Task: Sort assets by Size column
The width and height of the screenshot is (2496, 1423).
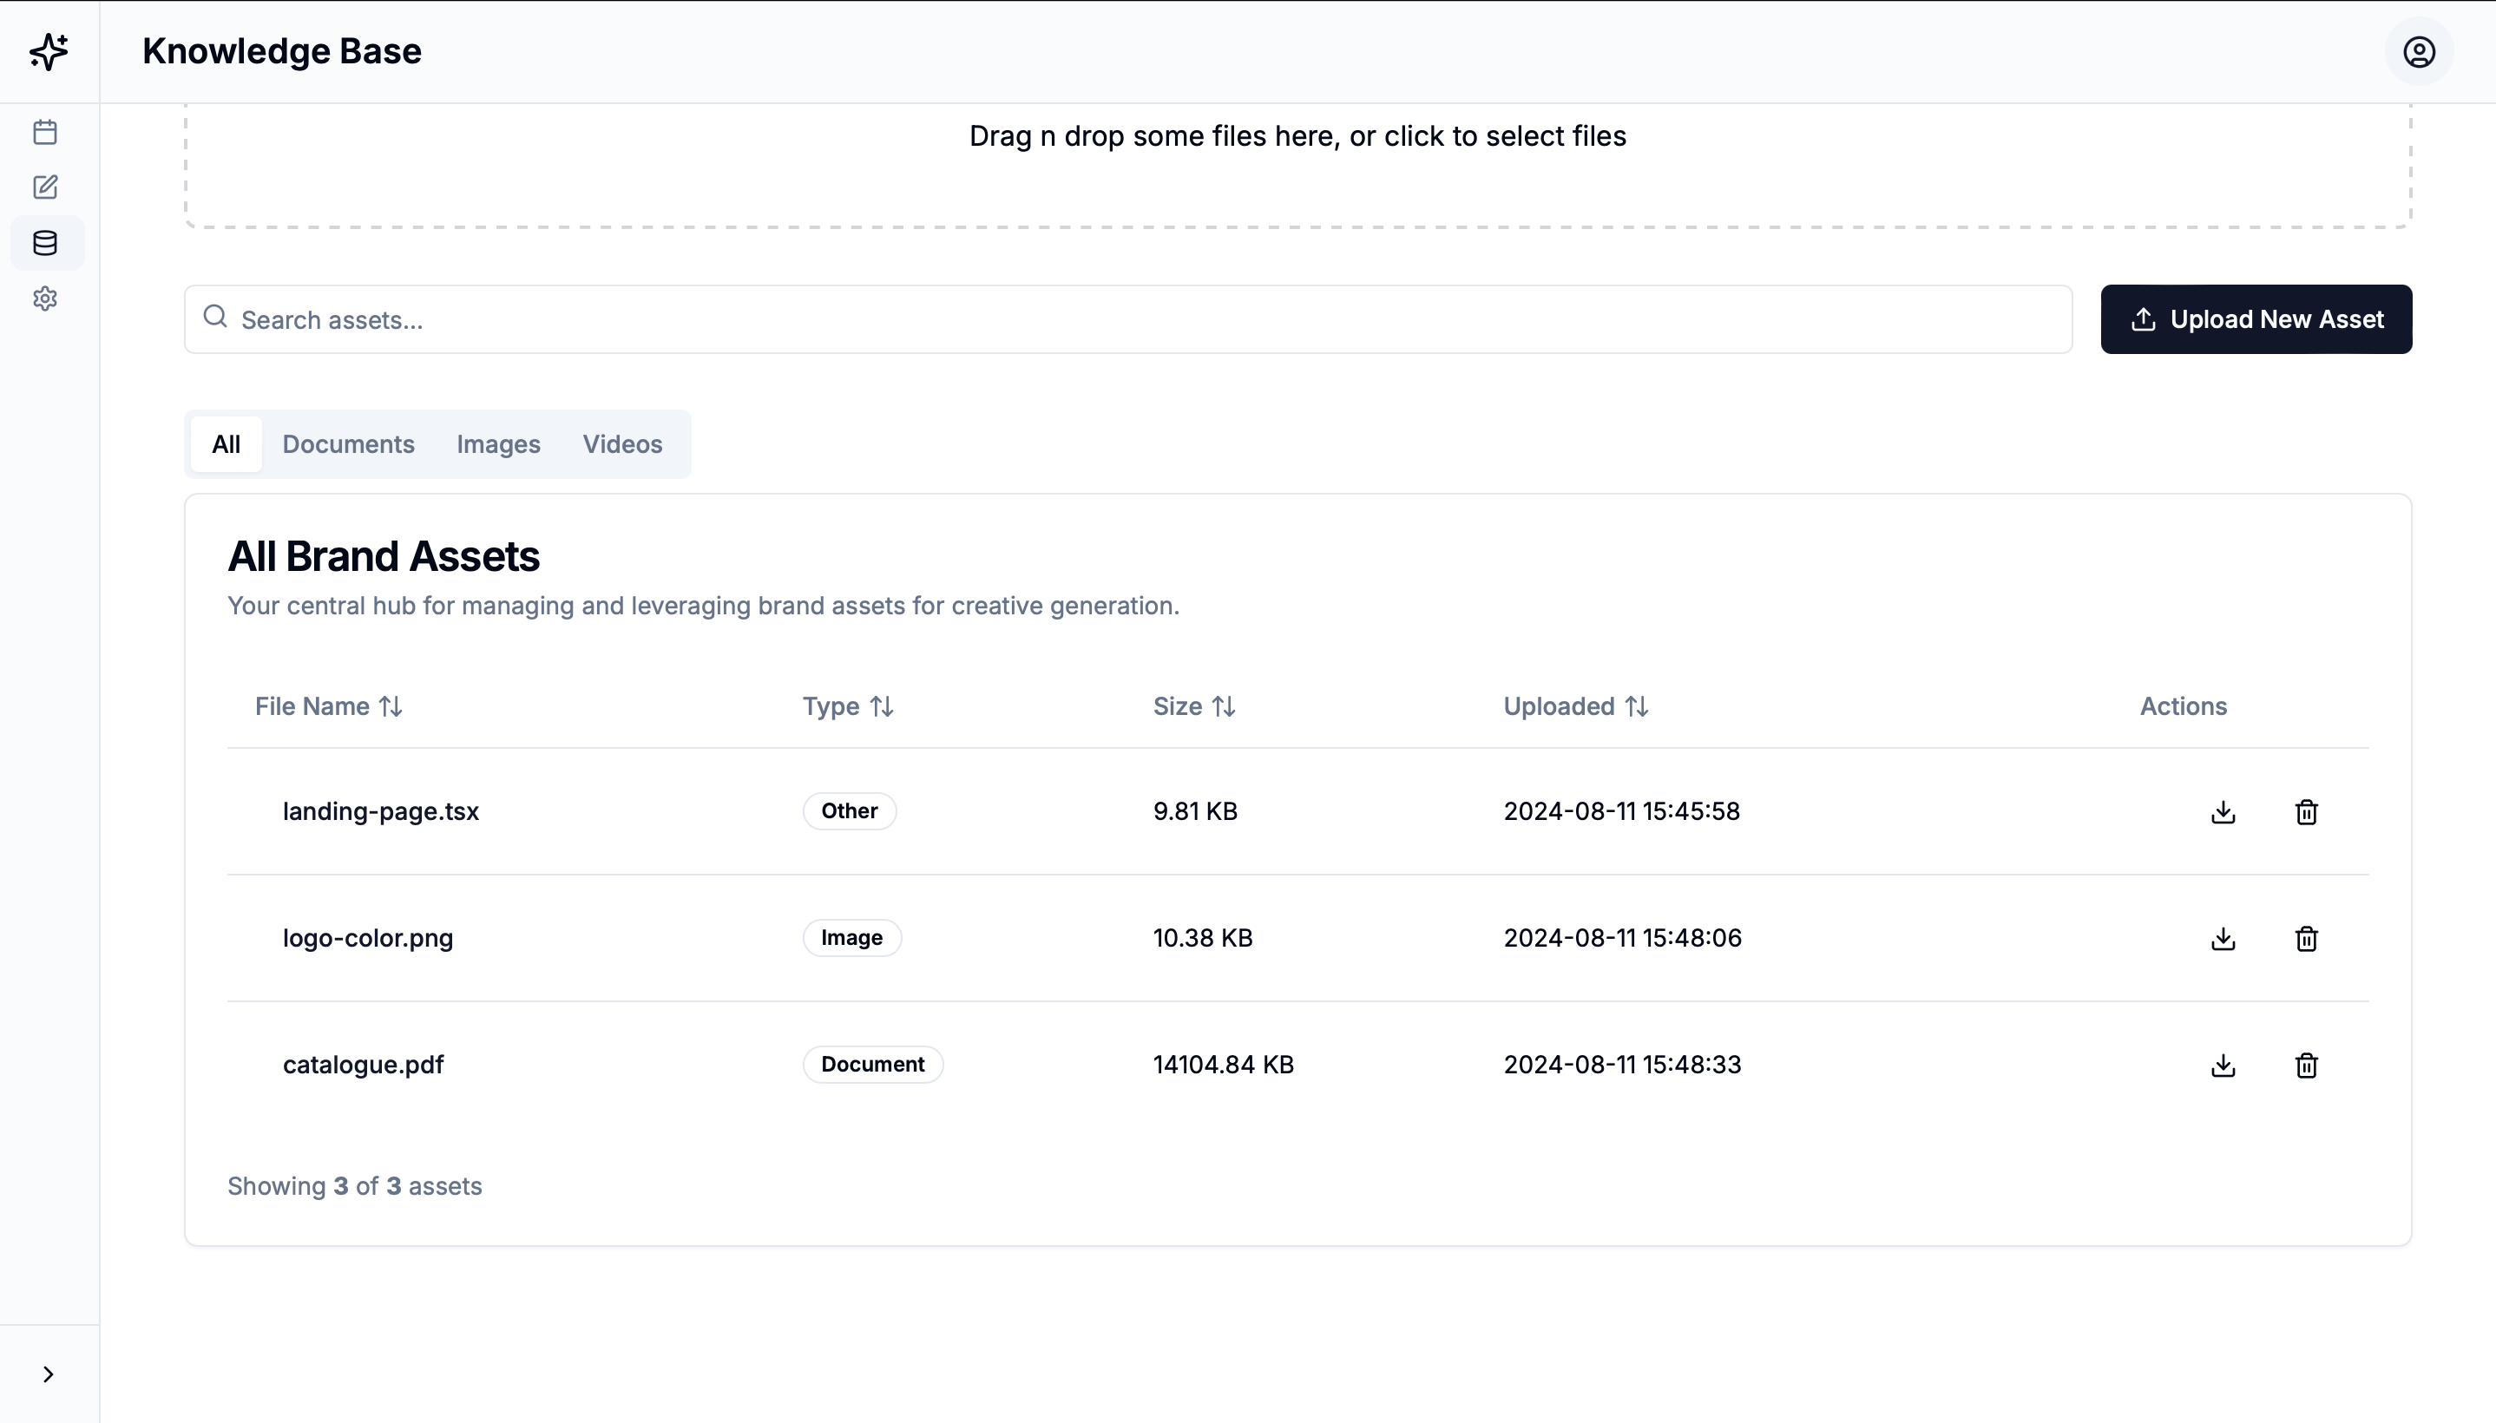Action: pos(1193,706)
